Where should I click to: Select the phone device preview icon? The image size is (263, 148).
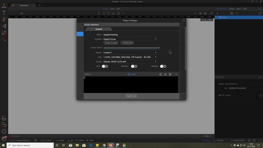99,13
